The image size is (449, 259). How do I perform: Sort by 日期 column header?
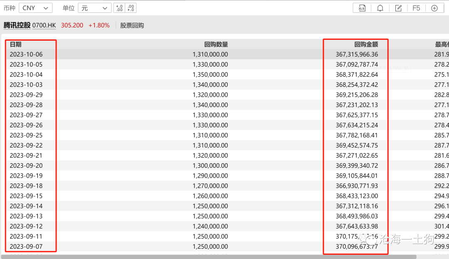pos(15,44)
